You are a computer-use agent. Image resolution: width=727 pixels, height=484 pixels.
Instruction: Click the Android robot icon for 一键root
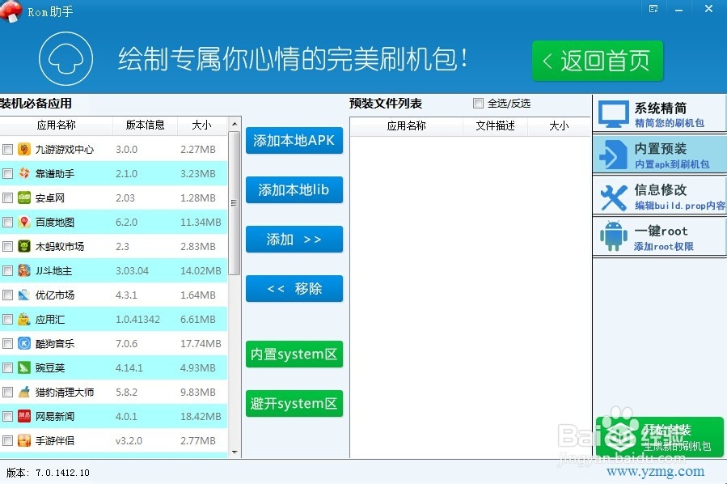614,236
